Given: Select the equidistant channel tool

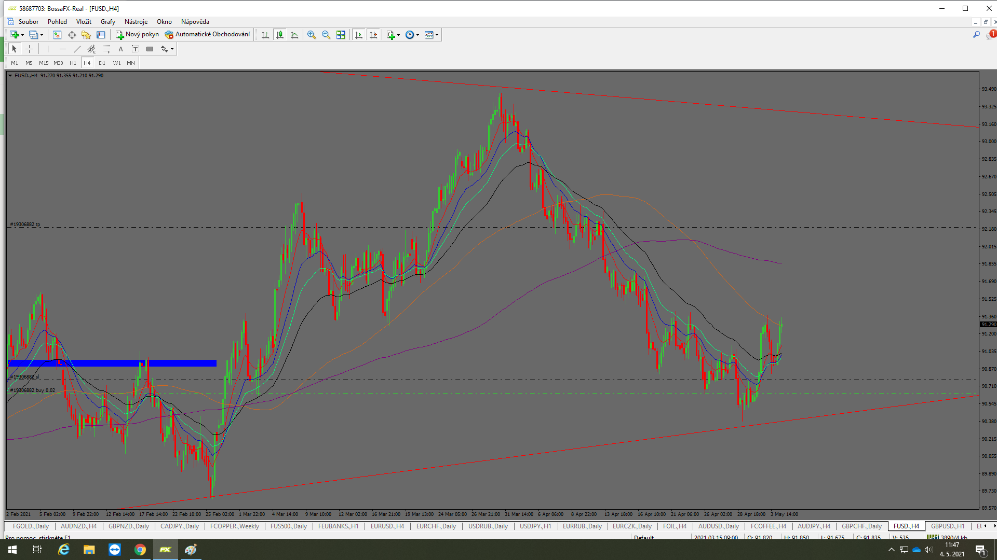Looking at the screenshot, I should pyautogui.click(x=92, y=49).
